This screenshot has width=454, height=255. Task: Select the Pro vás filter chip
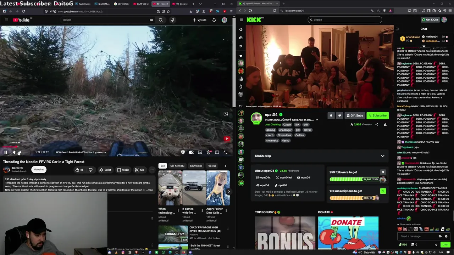tap(212, 166)
